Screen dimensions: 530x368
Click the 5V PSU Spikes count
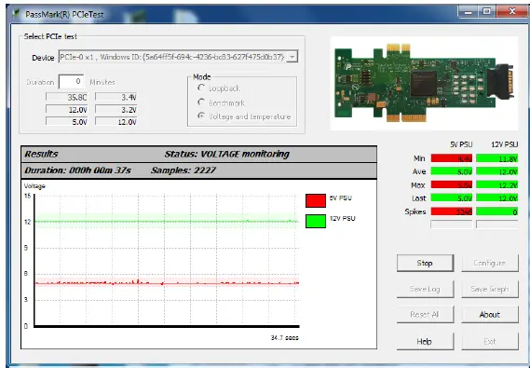coord(452,211)
